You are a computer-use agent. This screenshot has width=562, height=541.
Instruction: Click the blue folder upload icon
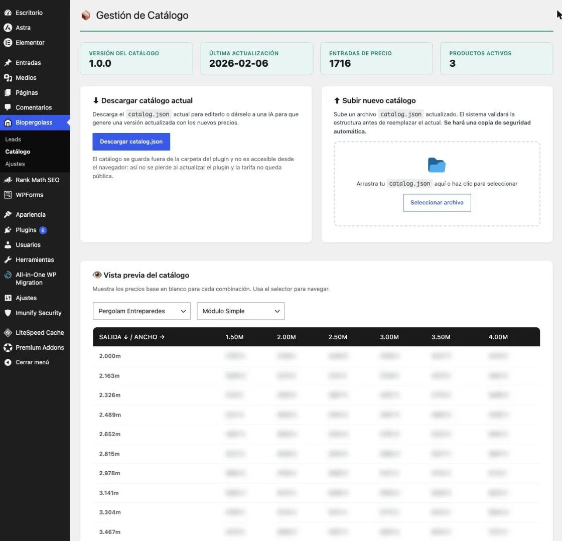437,165
